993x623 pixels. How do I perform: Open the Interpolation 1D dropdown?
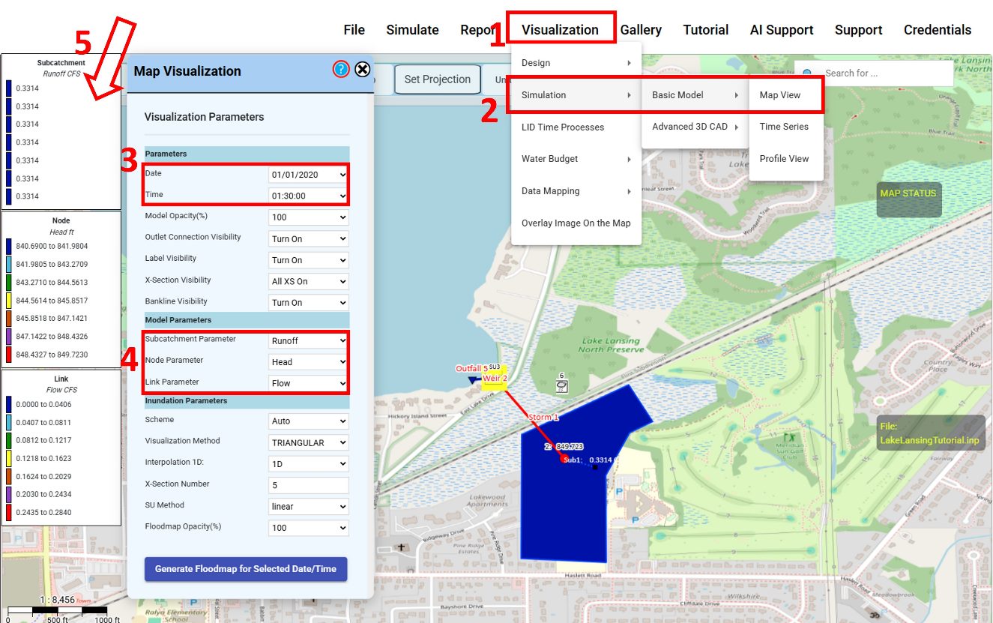309,464
